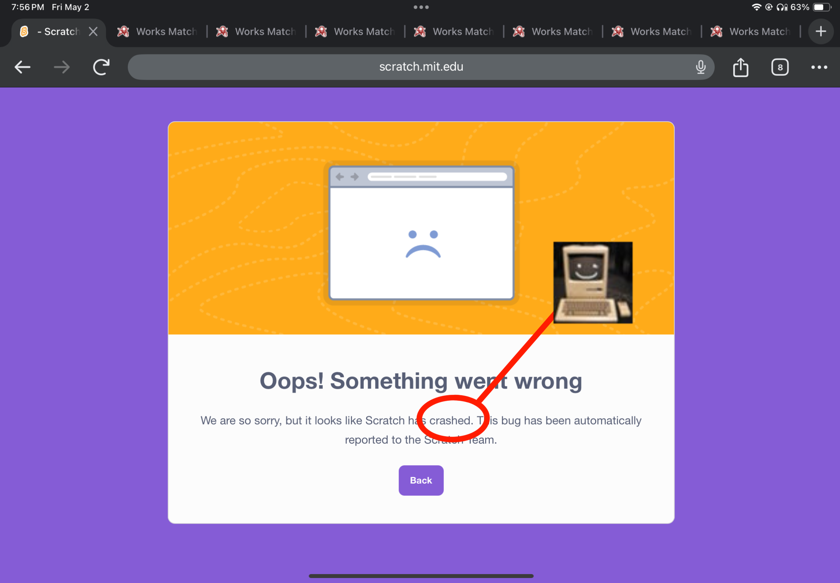Tap the three dots at top center
Viewport: 840px width, 583px height.
coord(421,7)
